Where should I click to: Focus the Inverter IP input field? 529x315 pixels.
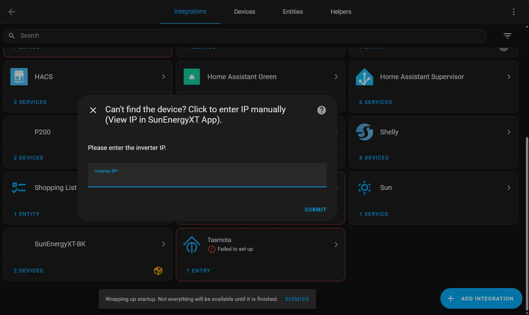(x=207, y=179)
